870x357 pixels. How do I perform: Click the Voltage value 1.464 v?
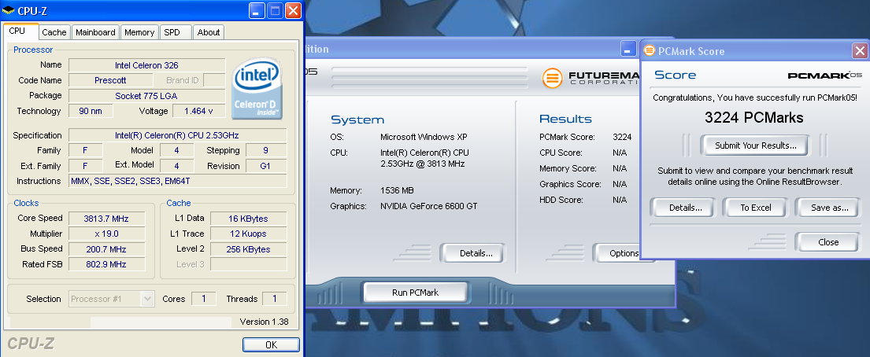pyautogui.click(x=199, y=111)
